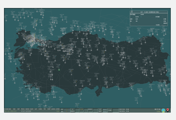The image size is (176, 120).
Task: Open the COMM menu in toolbar
Action: (40, 109)
